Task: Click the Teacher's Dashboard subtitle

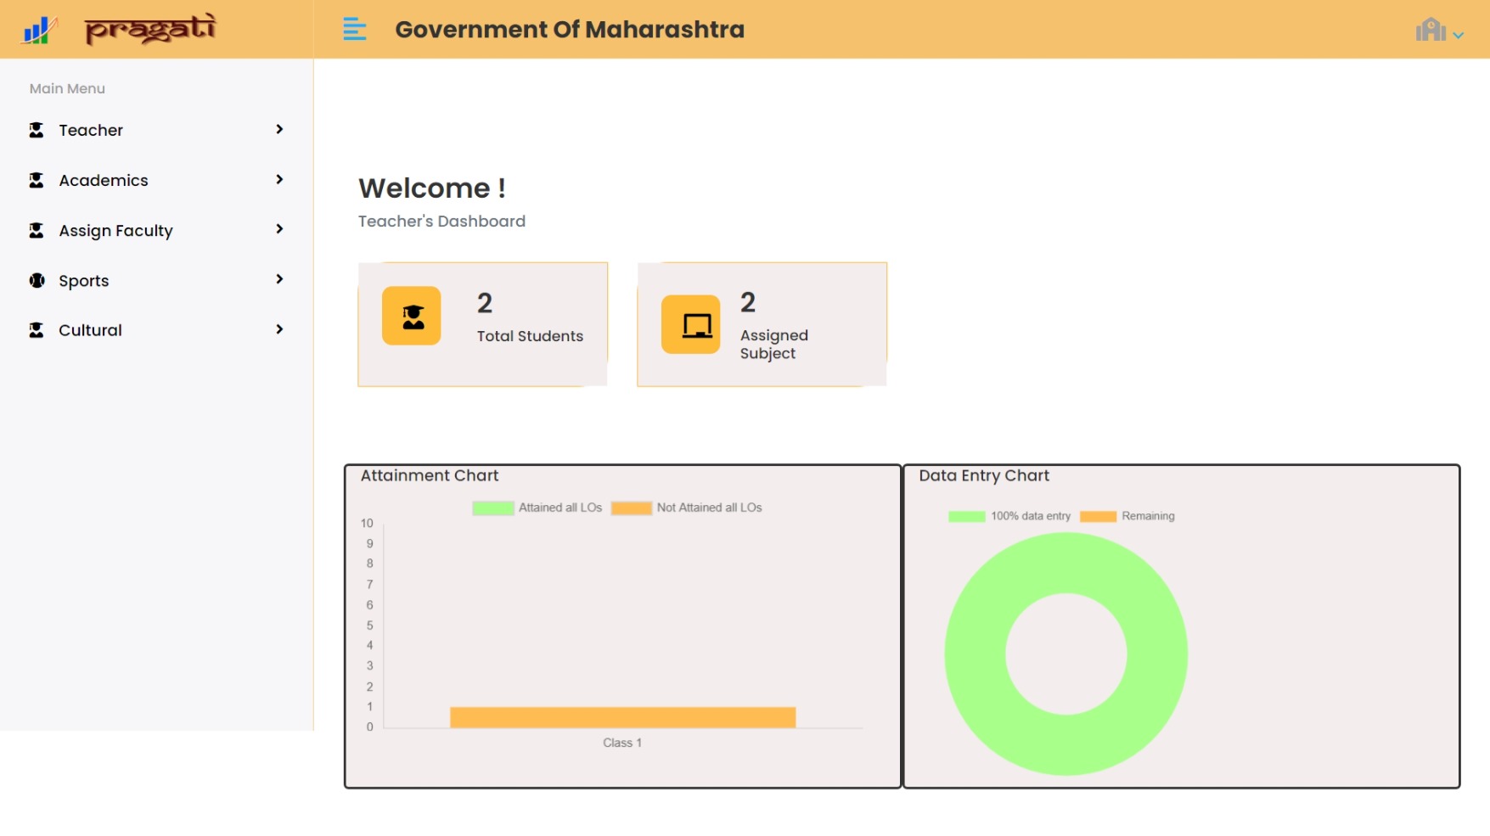Action: pos(441,222)
